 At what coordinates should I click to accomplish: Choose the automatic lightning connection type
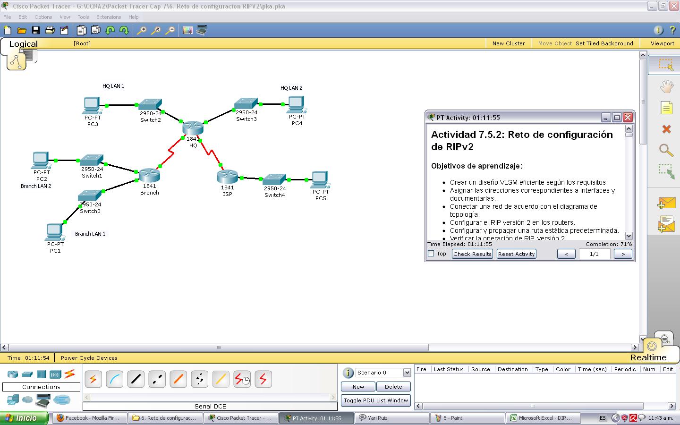(93, 379)
